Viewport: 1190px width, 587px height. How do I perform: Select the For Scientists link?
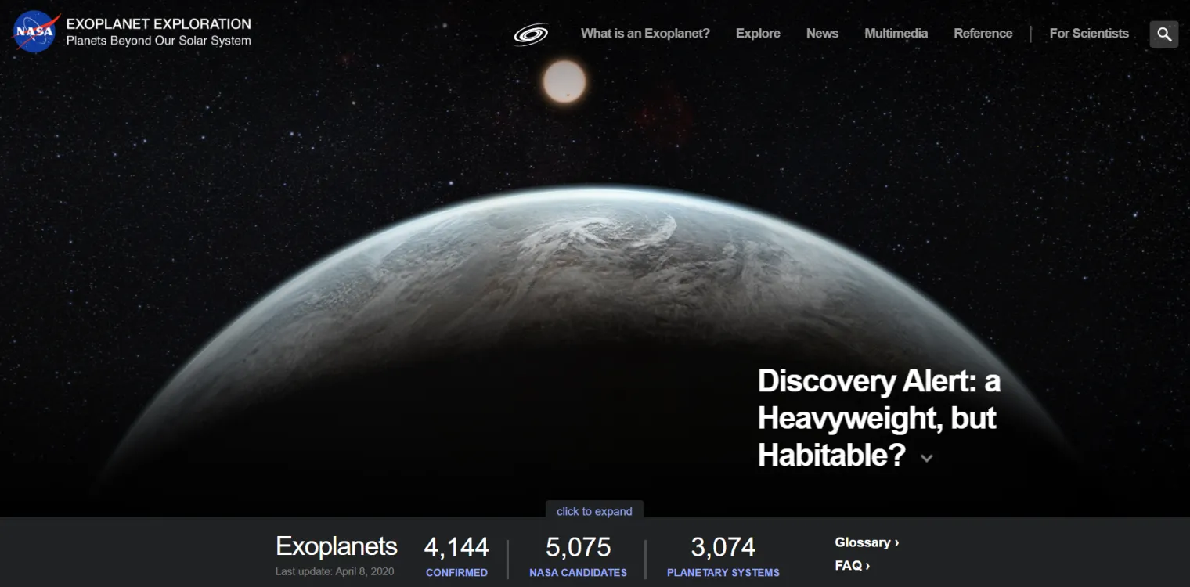[1089, 33]
